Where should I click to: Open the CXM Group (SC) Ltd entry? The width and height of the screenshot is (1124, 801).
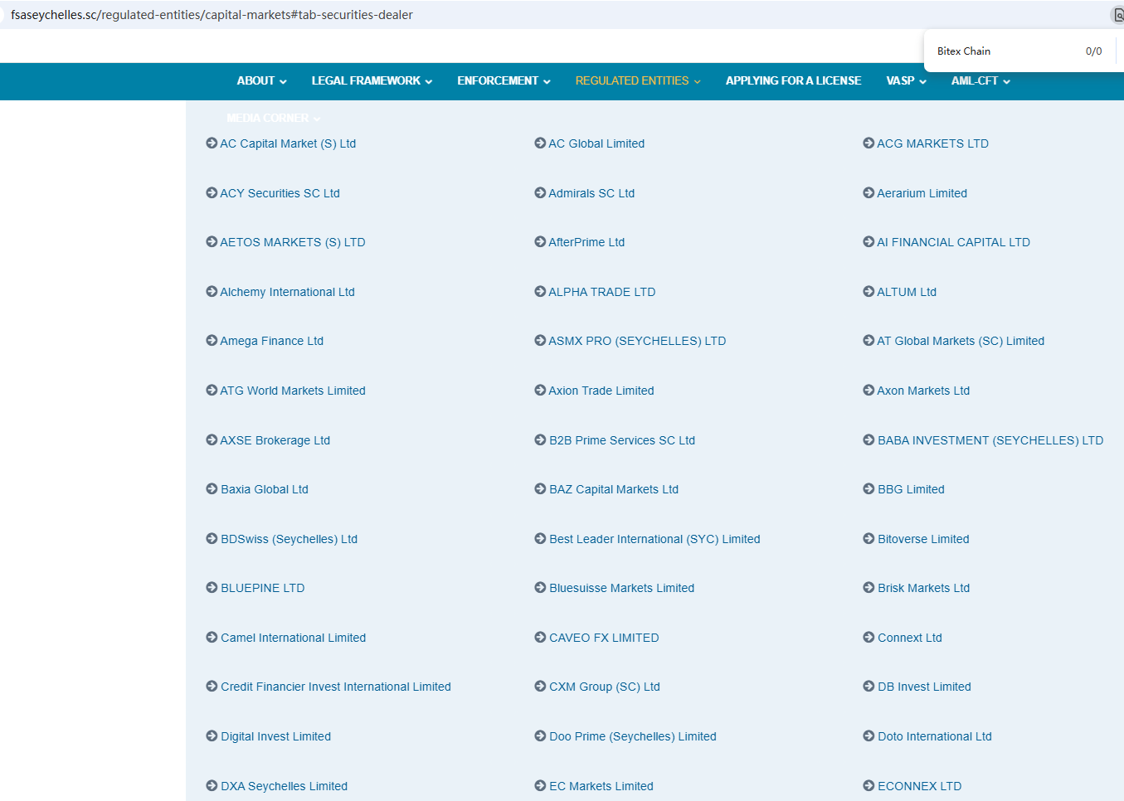click(x=604, y=687)
